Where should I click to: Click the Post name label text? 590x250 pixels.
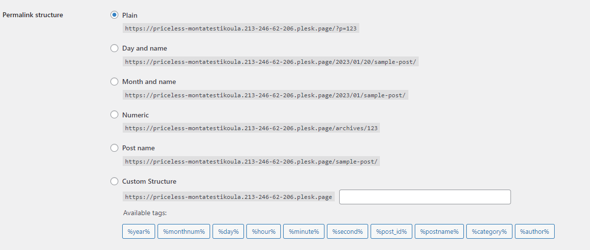coord(138,148)
